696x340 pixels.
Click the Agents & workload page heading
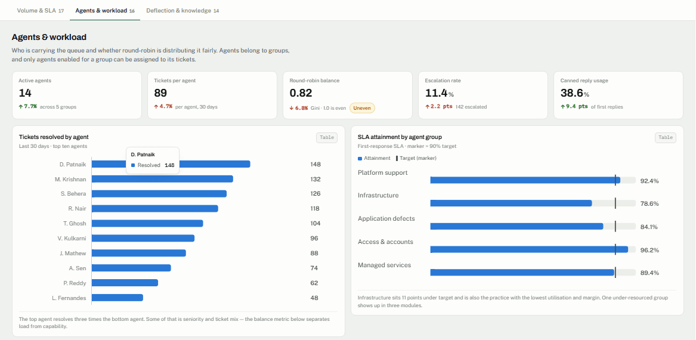[49, 38]
